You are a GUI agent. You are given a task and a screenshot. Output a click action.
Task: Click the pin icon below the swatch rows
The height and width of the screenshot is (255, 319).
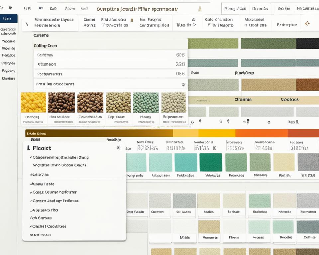click(248, 122)
